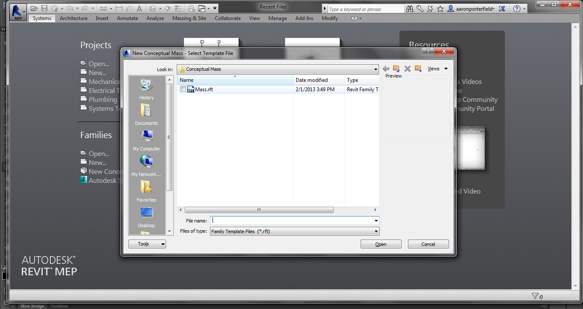Viewport: 583px width, 309px height.
Task: Expand the info center search arrow
Action: click(x=325, y=9)
